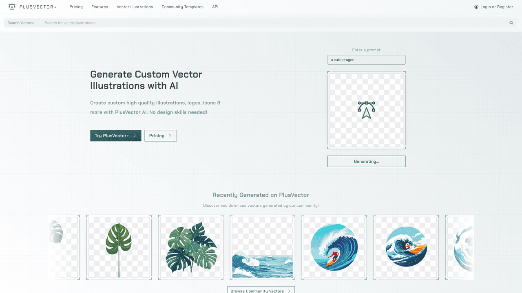Click the outlined Pricing button

click(161, 136)
